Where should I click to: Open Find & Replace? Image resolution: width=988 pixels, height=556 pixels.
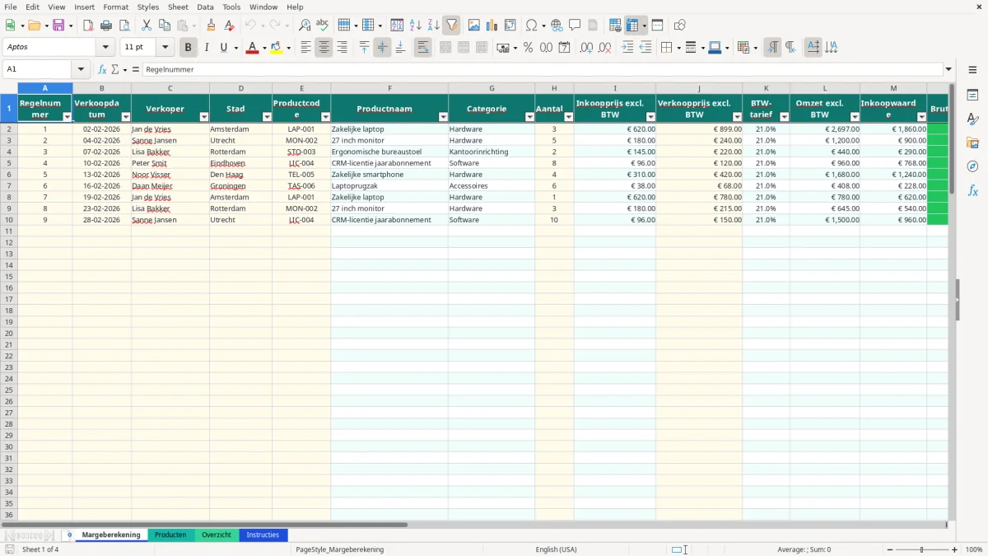(x=305, y=26)
